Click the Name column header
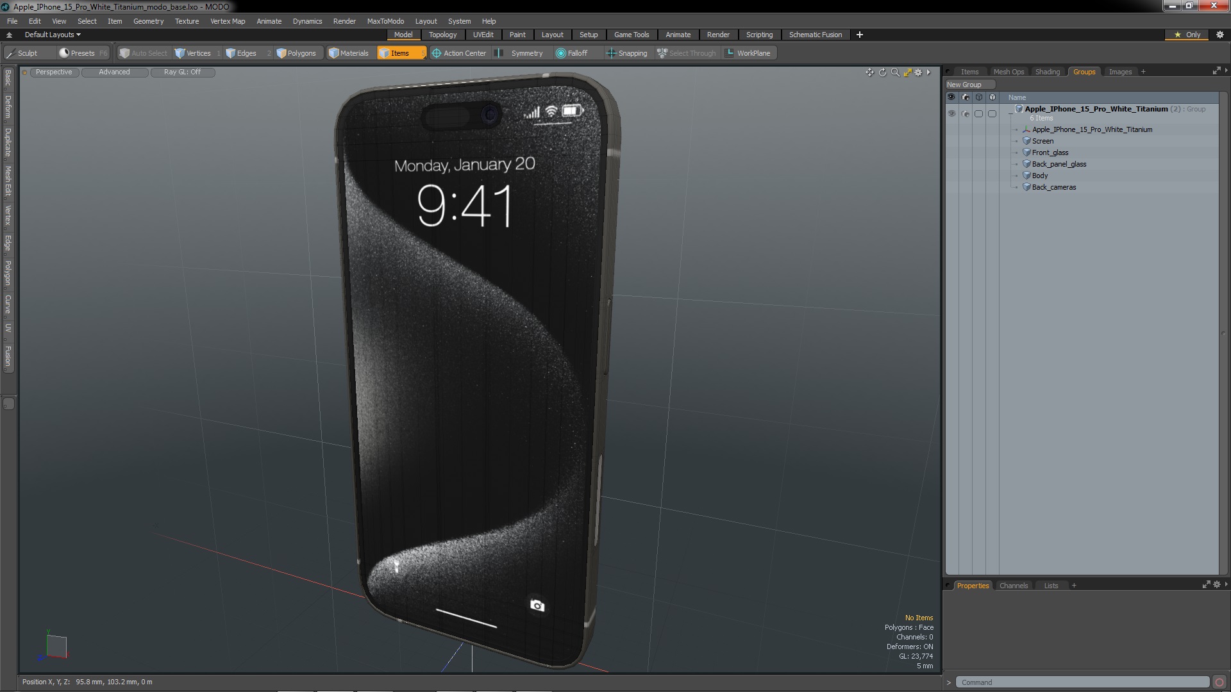Viewport: 1231px width, 692px height. pyautogui.click(x=1017, y=97)
